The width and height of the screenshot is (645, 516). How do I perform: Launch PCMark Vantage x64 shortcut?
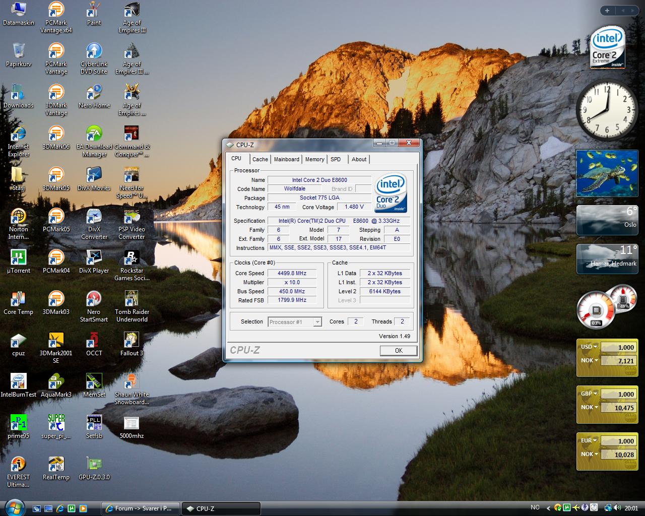pos(56,18)
